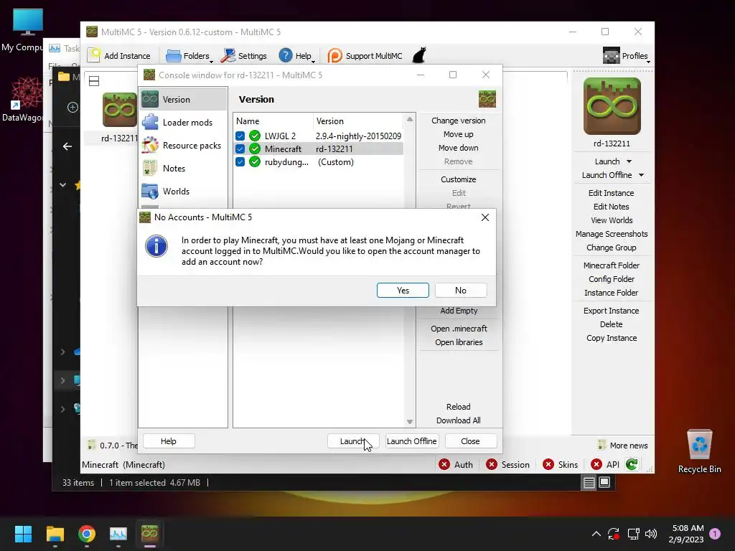
Task: Click Launch Offline in console window
Action: click(411, 441)
